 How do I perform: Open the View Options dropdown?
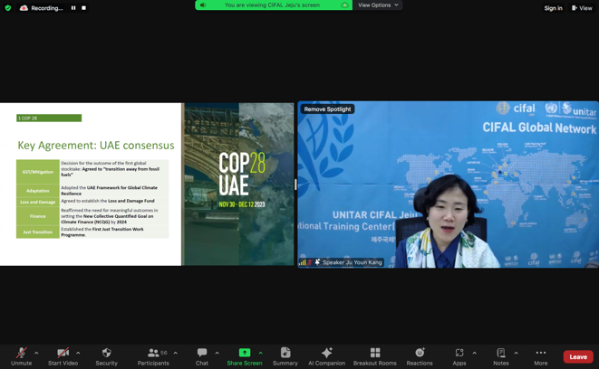[378, 5]
